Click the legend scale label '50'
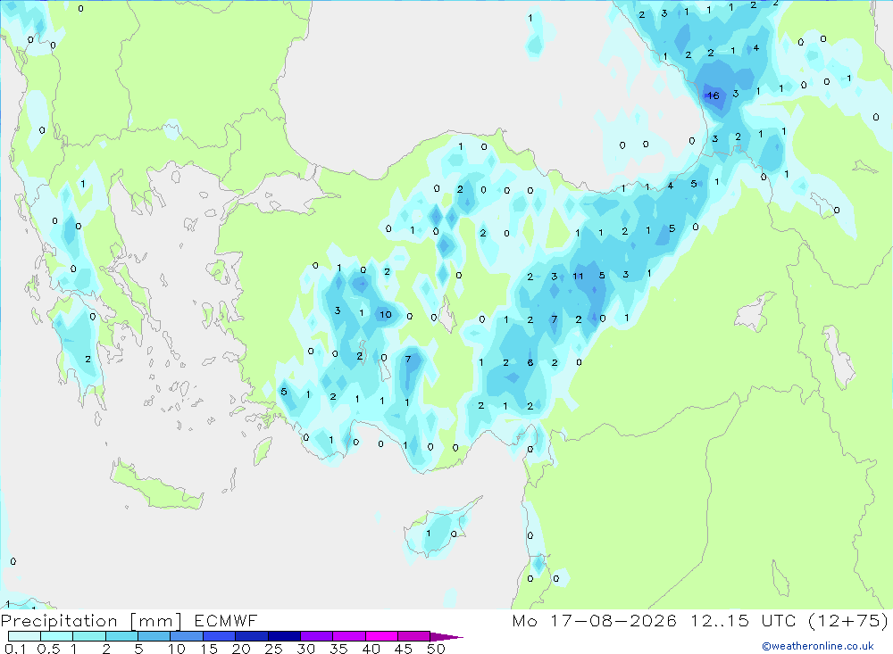The height and width of the screenshot is (654, 893). (x=436, y=649)
